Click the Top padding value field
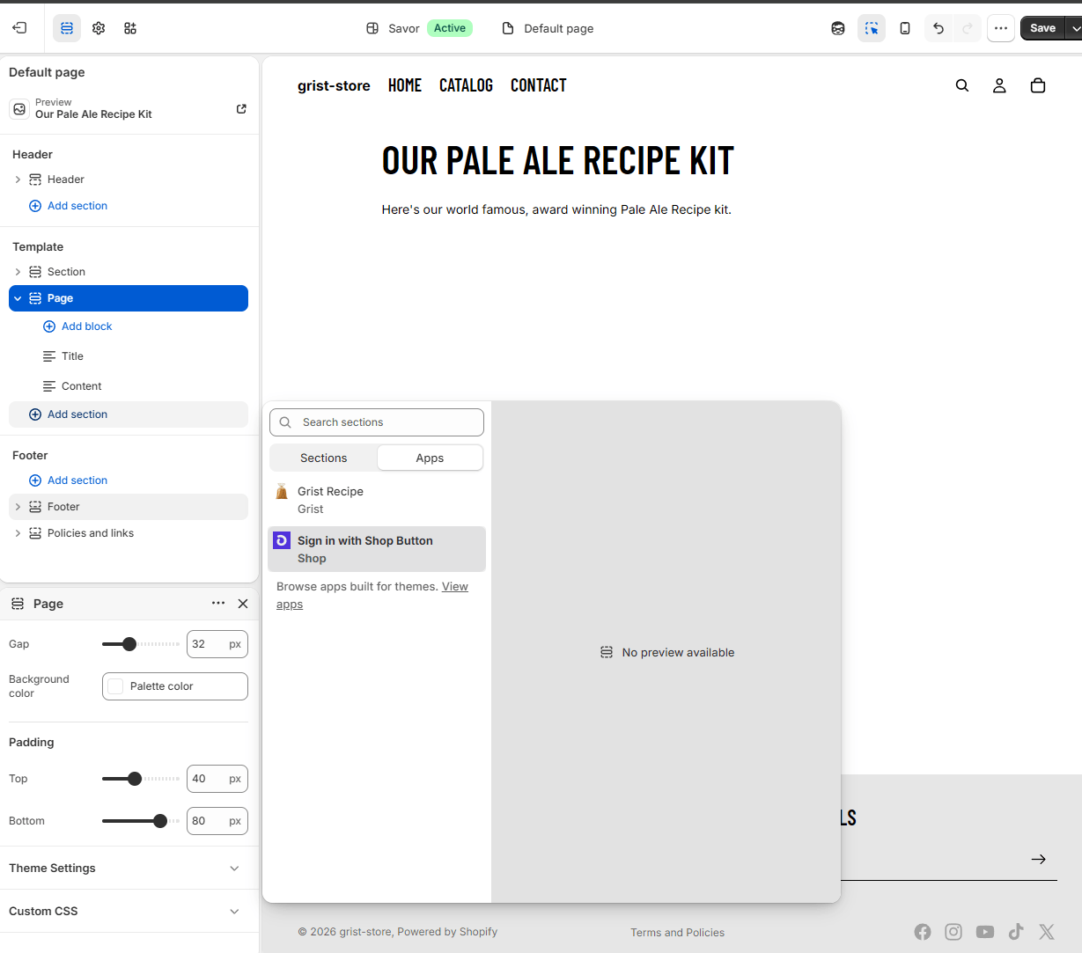The image size is (1082, 953). (217, 779)
